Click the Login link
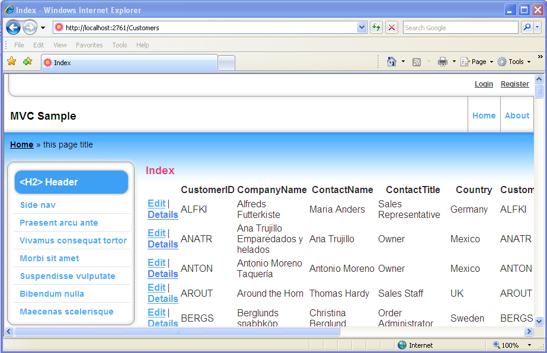 click(x=484, y=84)
